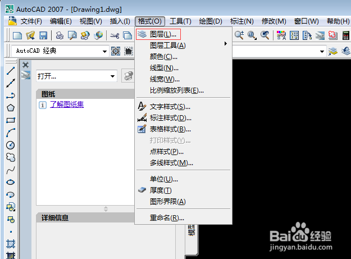This screenshot has width=351, height=259.
Task: Choose 多线样式(M)... menu entry
Action: 183,163
